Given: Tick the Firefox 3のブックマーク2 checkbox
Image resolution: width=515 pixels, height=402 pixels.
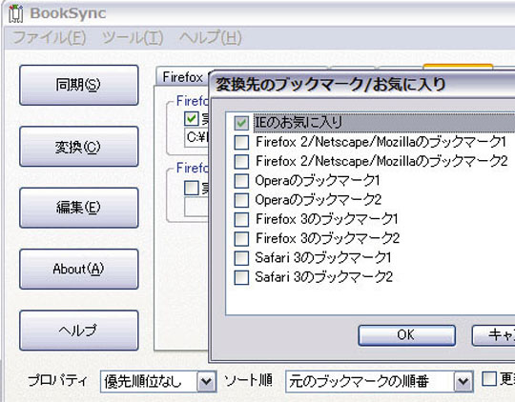Looking at the screenshot, I should [x=241, y=238].
